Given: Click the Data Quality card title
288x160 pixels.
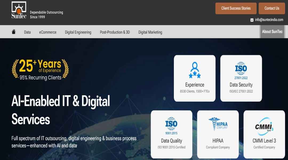Looking at the screenshot, I should [171, 141].
